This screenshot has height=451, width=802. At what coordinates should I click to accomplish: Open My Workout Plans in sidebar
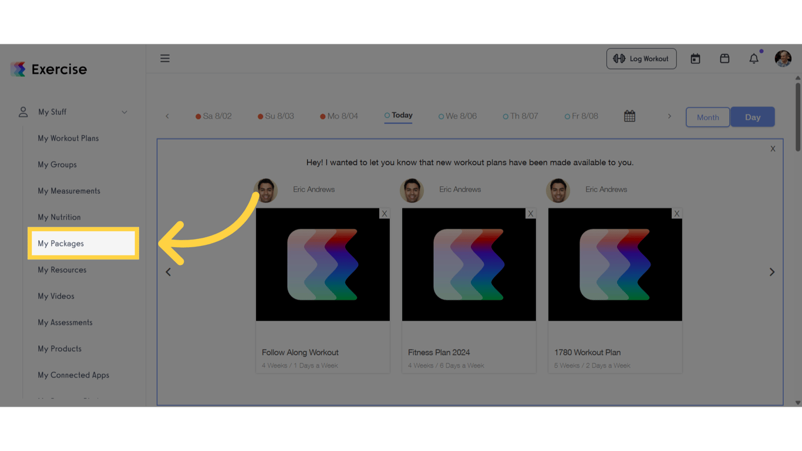(69, 139)
